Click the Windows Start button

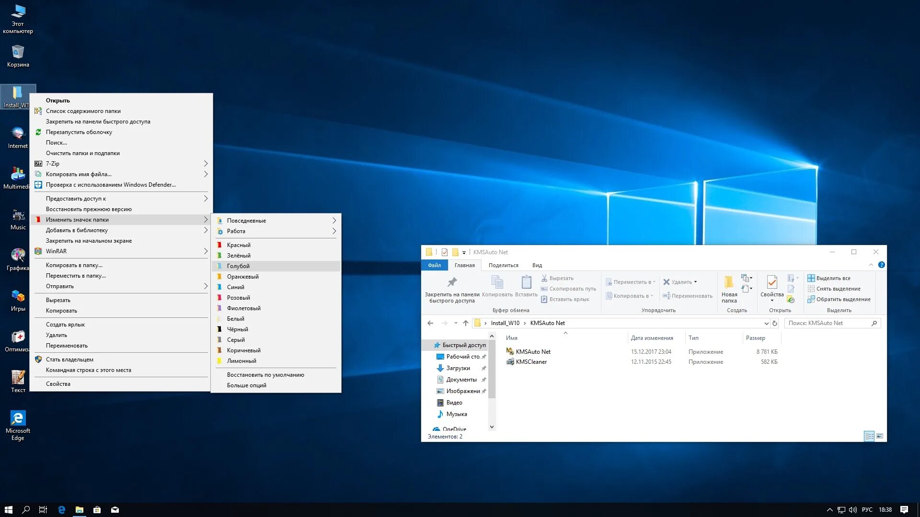click(x=8, y=510)
